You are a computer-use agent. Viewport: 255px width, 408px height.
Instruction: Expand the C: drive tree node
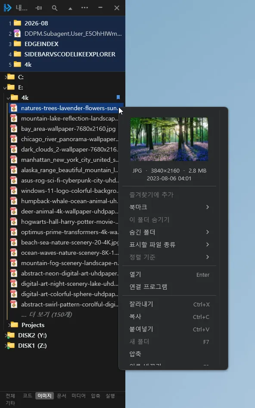[6, 77]
